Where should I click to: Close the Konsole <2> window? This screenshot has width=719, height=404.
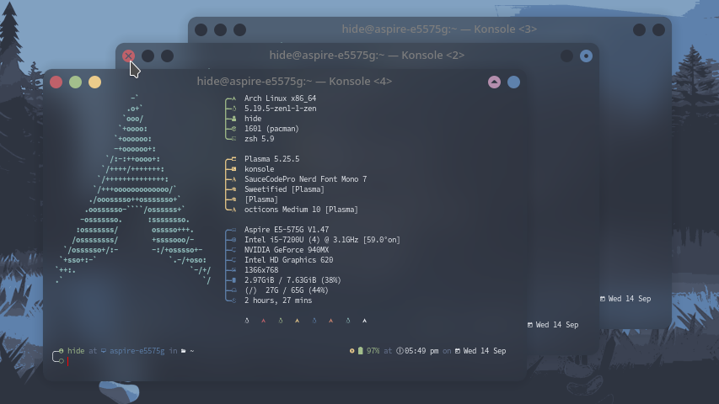128,56
